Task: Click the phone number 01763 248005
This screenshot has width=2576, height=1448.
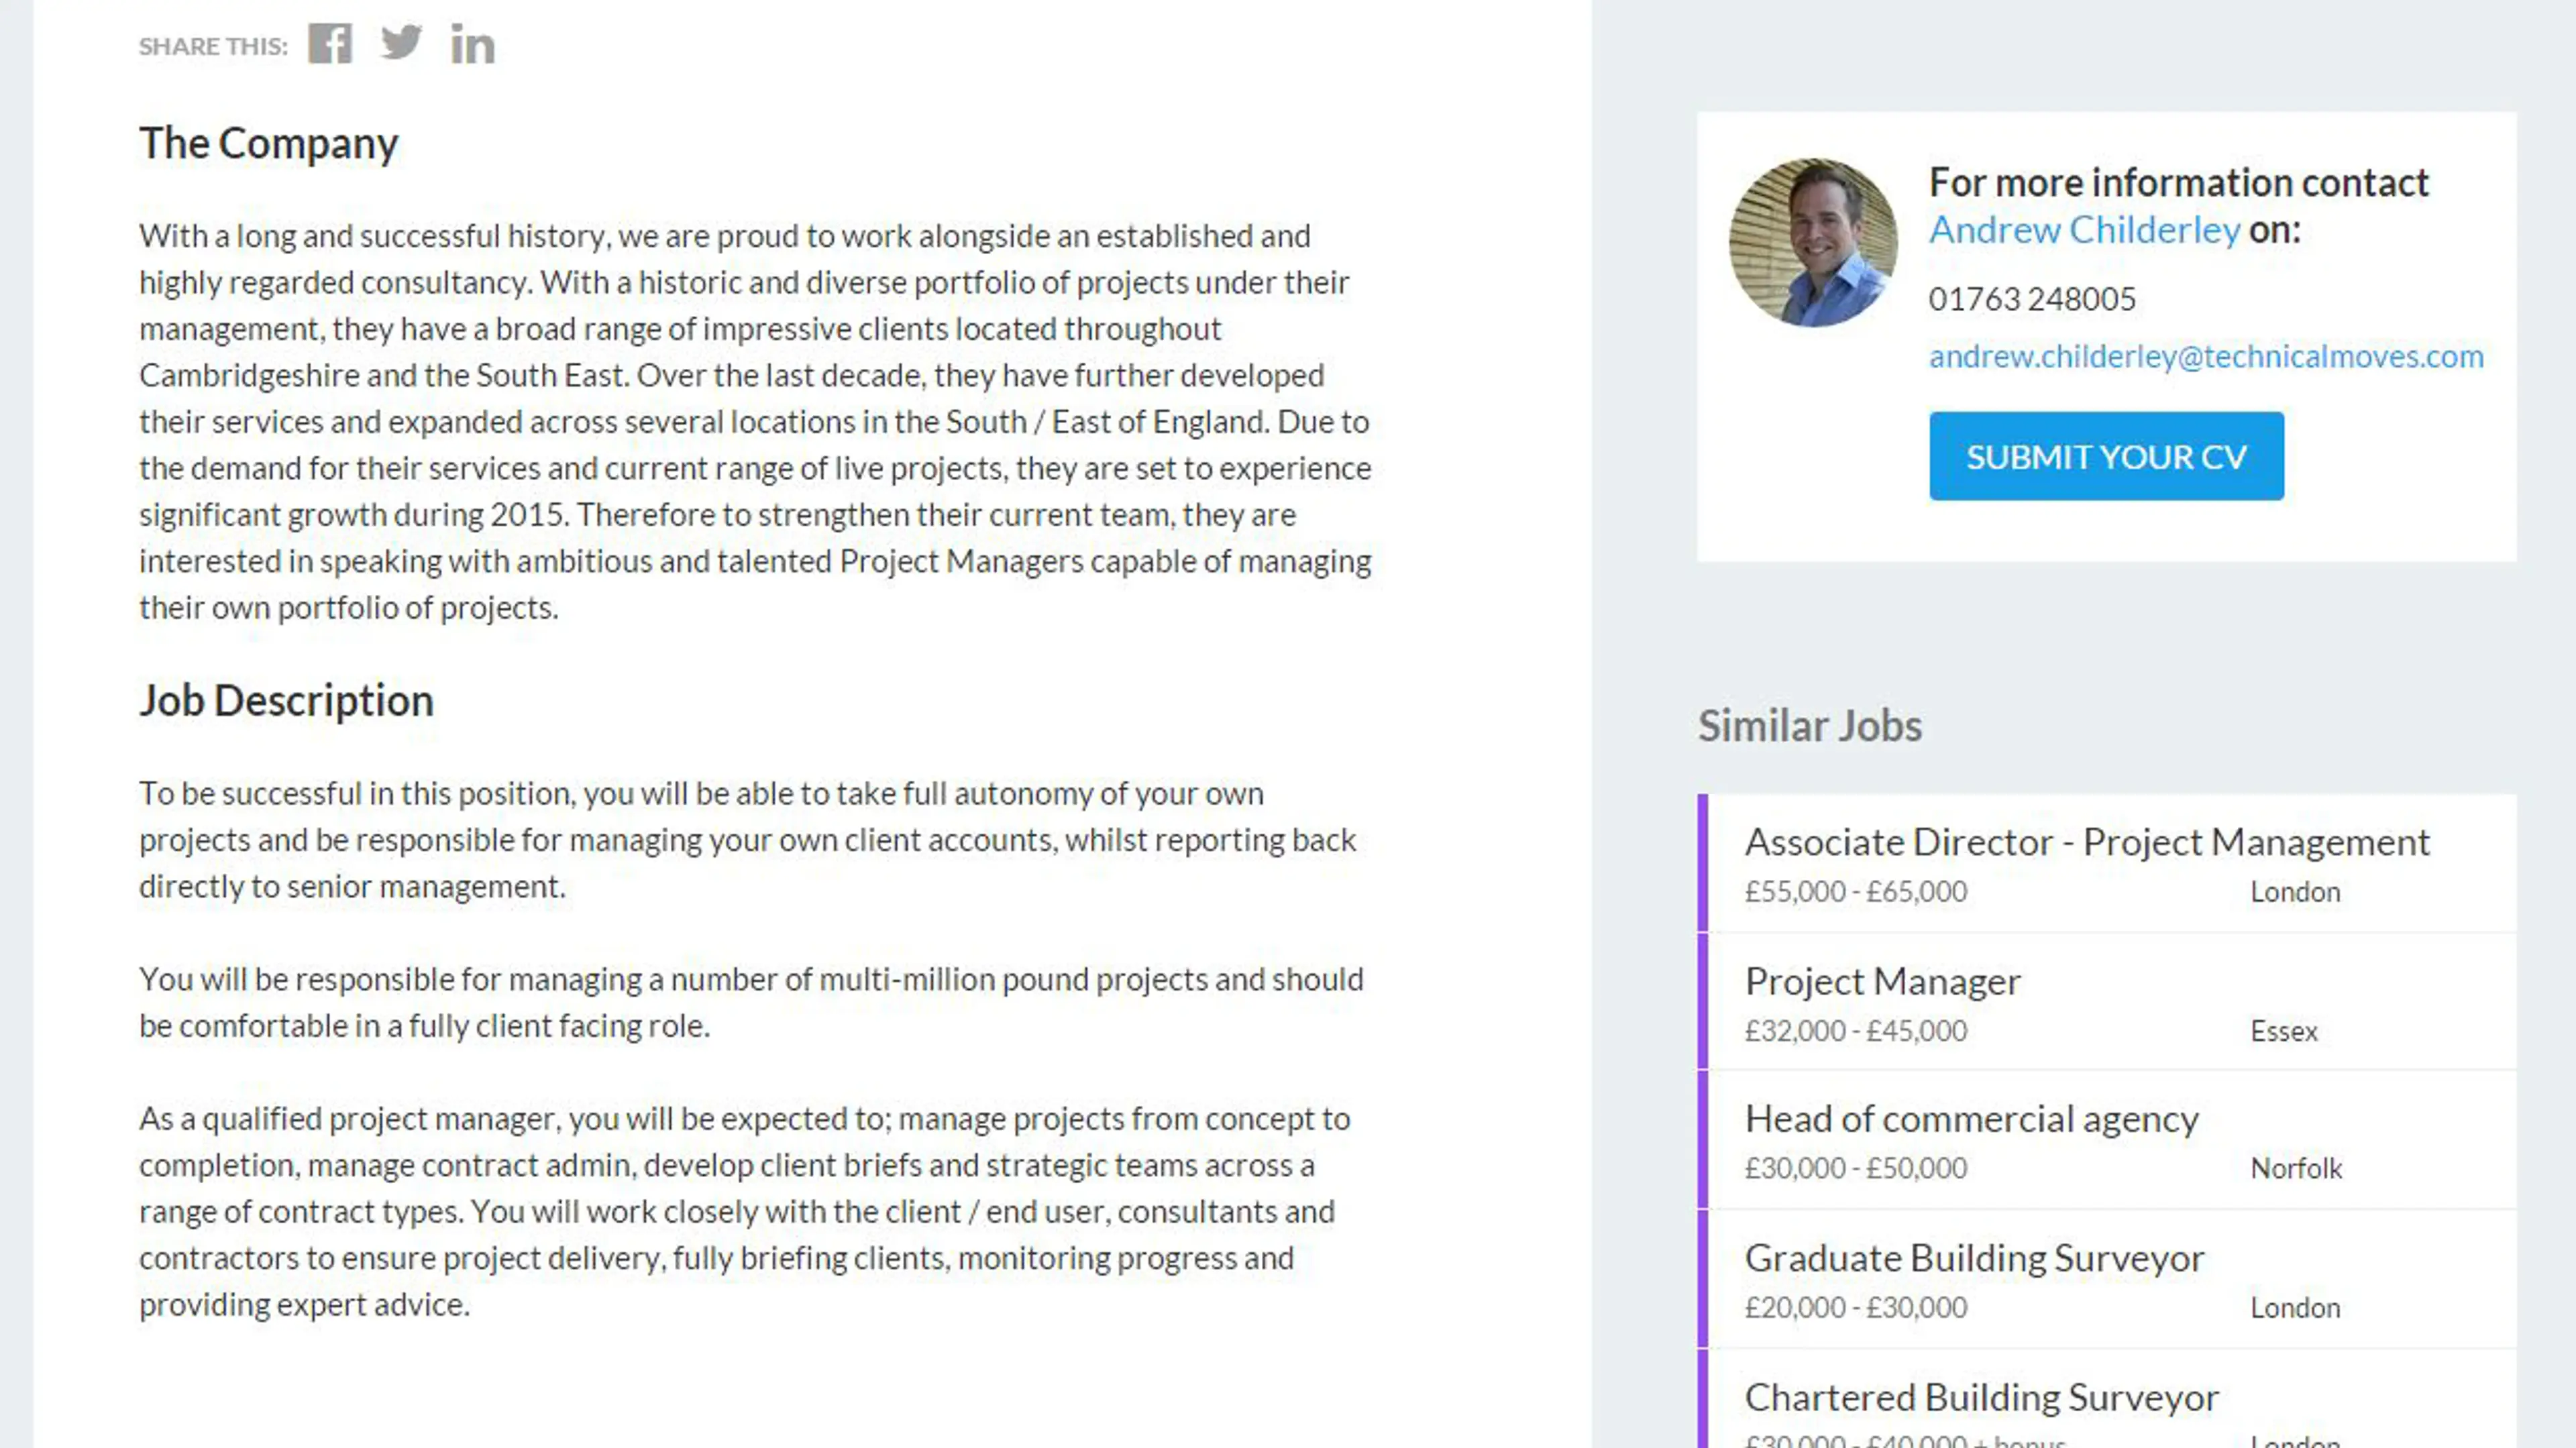Action: point(2032,299)
